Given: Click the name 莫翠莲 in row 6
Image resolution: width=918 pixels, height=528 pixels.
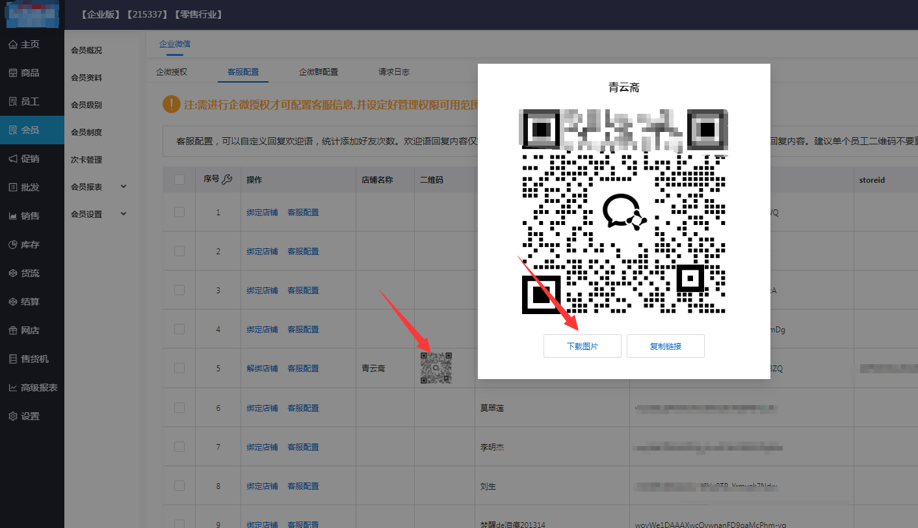Looking at the screenshot, I should 492,408.
